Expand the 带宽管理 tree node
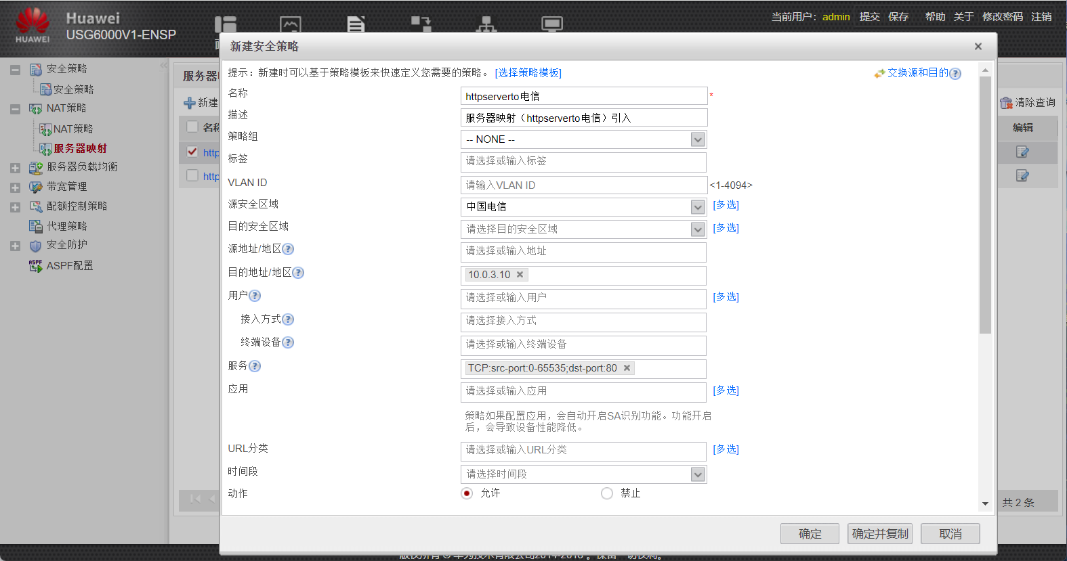The height and width of the screenshot is (561, 1067). (15, 187)
